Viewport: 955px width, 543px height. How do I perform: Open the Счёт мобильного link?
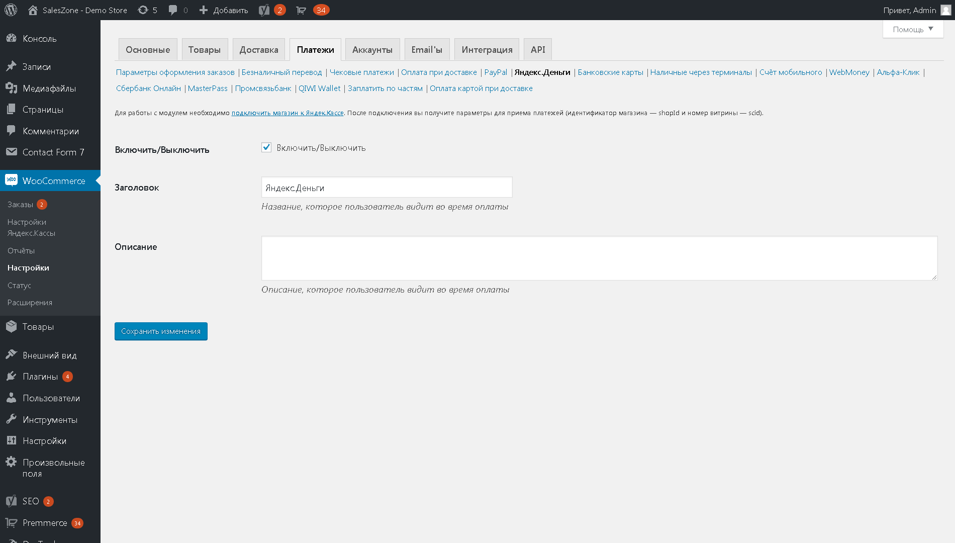[x=791, y=72]
